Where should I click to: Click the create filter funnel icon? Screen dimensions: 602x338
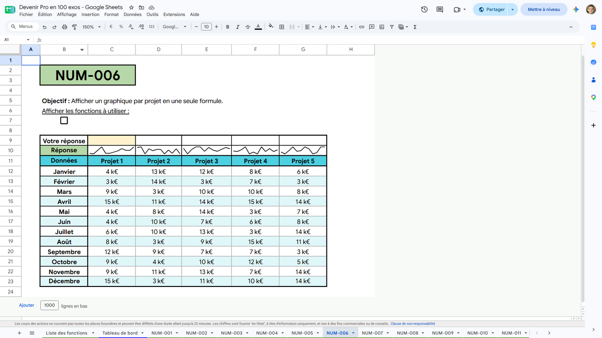pos(392,27)
